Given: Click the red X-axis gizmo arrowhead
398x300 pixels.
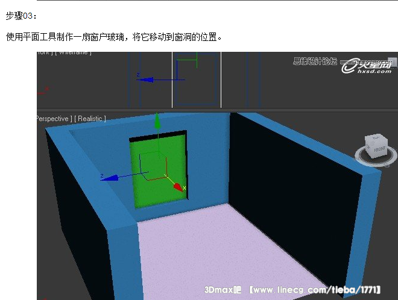Looking at the screenshot, I should [x=178, y=187].
